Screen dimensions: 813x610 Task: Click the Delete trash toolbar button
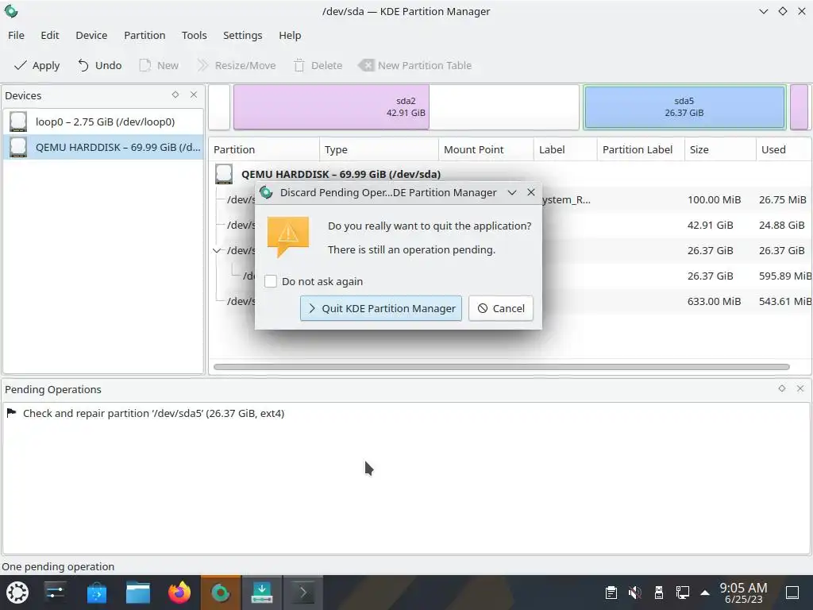pos(318,65)
